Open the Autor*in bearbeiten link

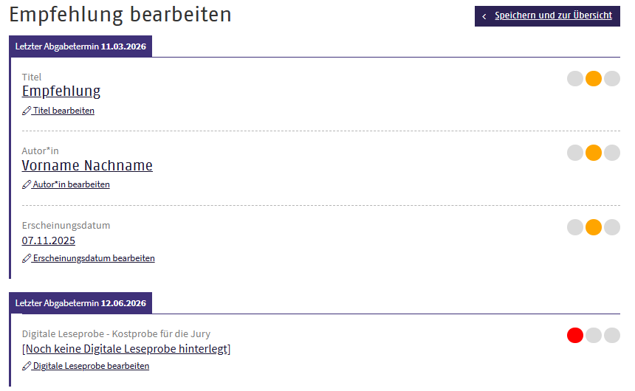[71, 184]
